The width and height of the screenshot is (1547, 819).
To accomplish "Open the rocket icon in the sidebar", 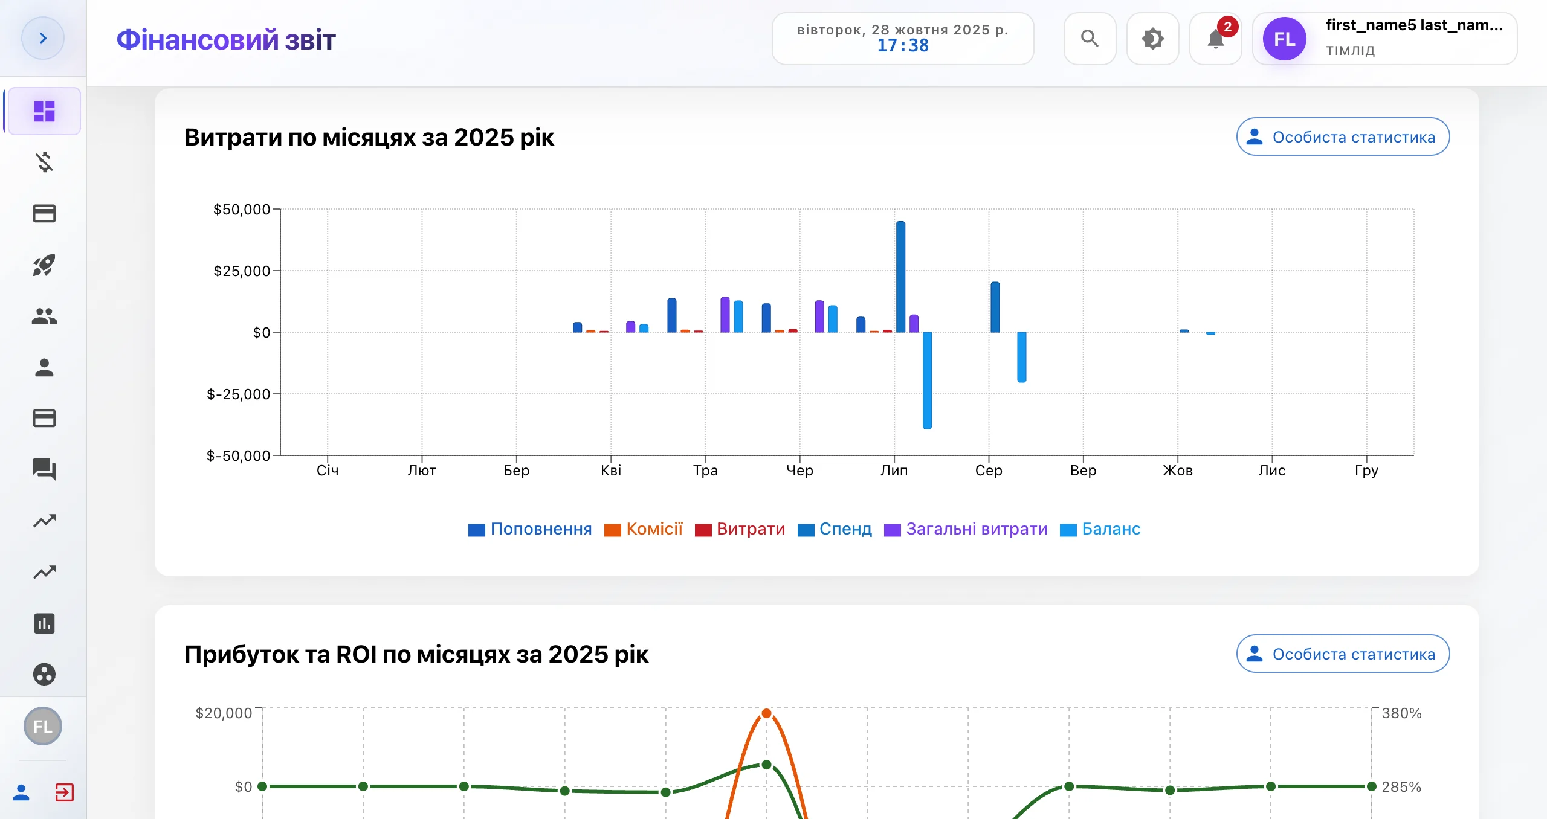I will (x=44, y=265).
